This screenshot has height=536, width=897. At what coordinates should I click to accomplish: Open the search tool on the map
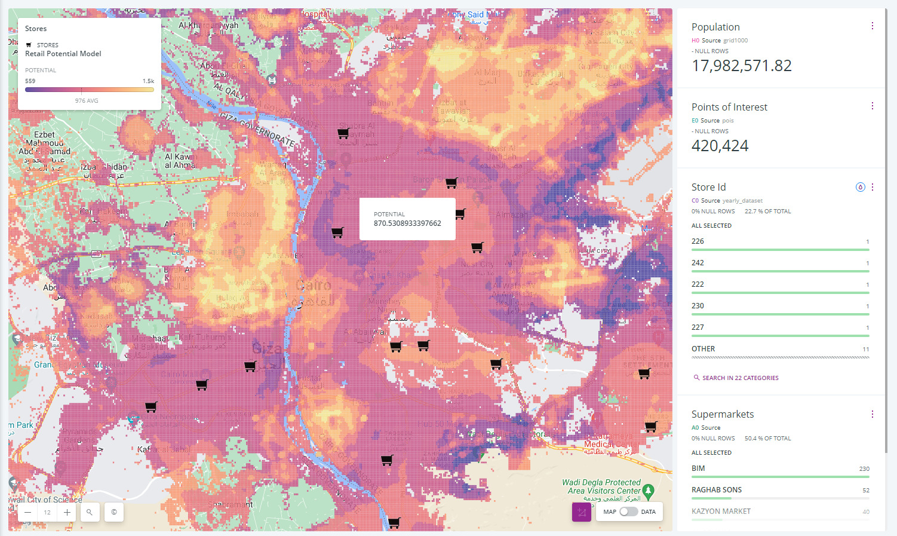[90, 512]
